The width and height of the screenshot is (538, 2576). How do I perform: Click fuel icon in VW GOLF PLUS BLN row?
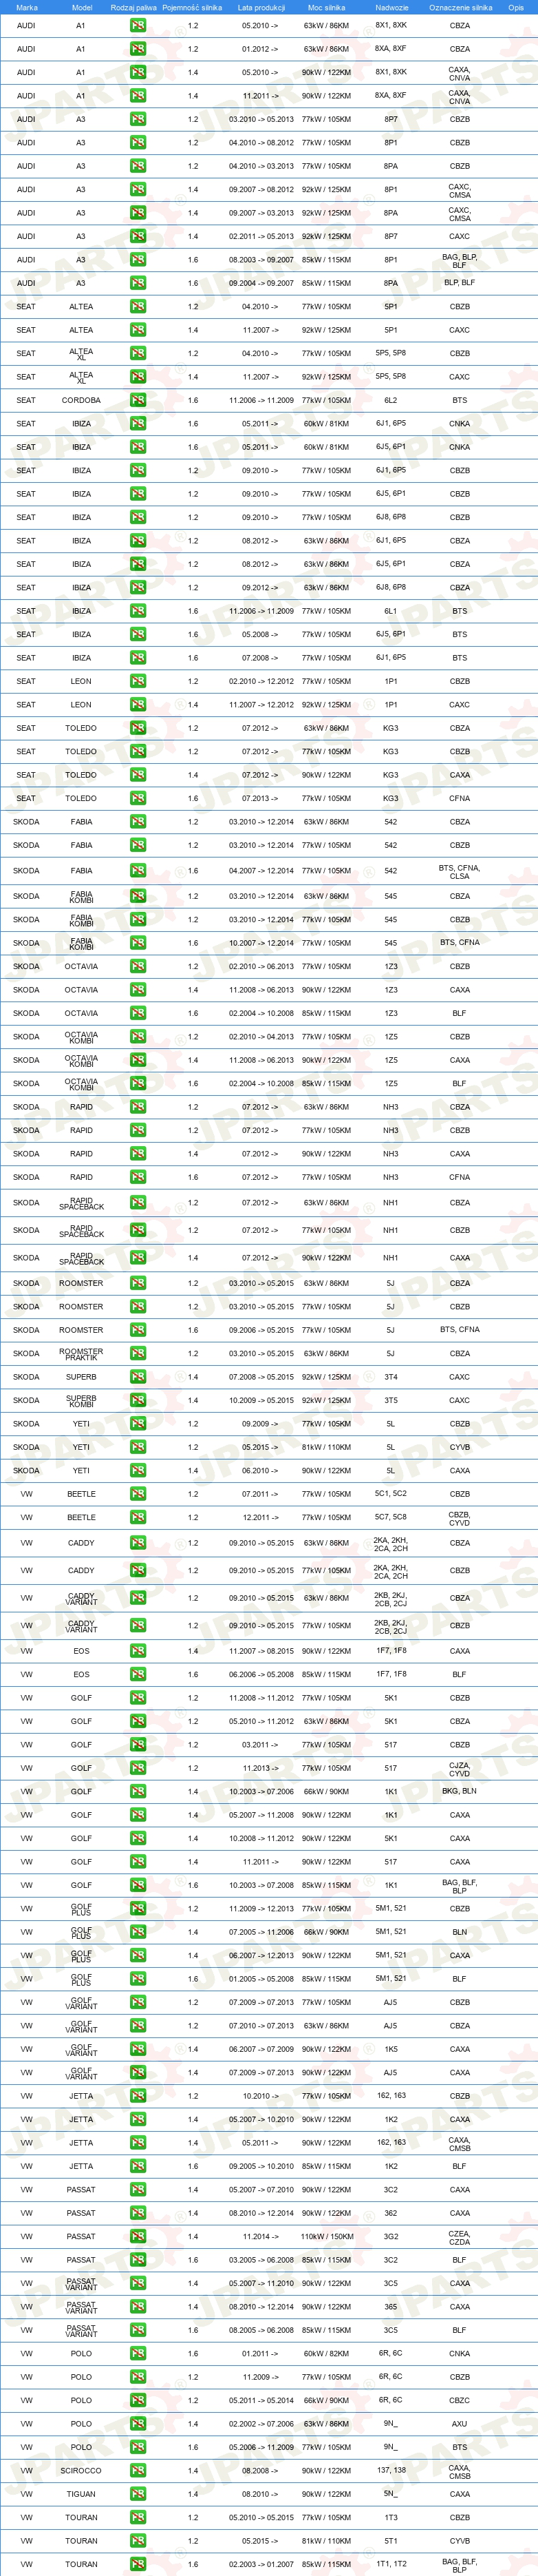point(138,1932)
